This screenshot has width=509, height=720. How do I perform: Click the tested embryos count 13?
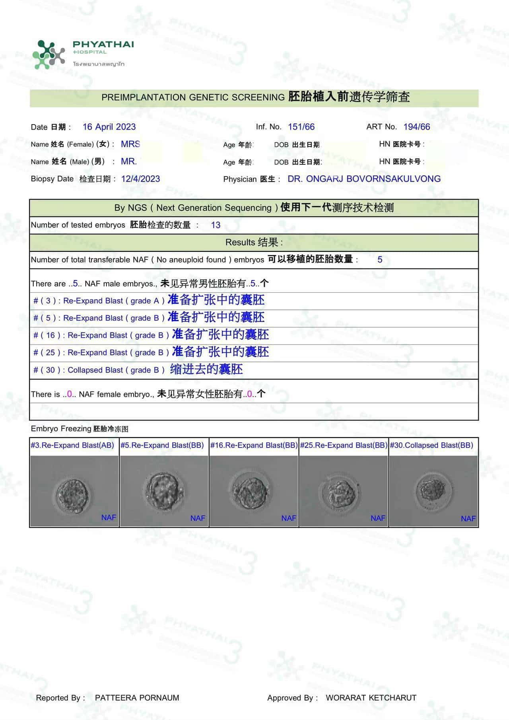tap(216, 225)
